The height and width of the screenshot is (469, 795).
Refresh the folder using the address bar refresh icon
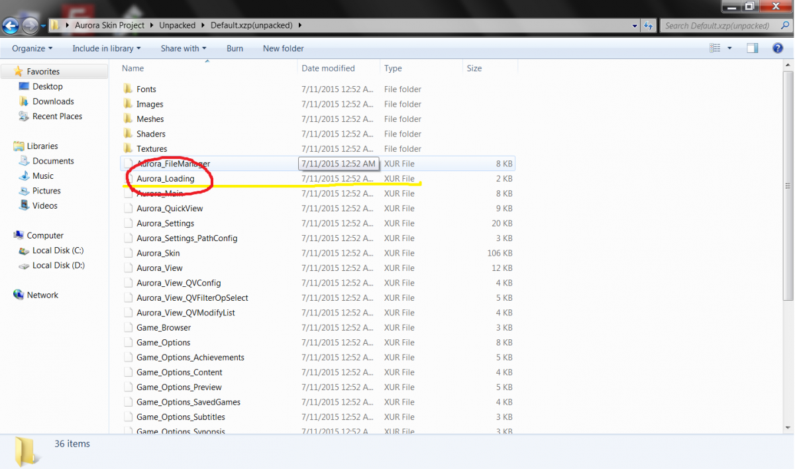[x=649, y=26]
